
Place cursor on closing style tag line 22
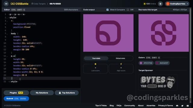point(13,82)
